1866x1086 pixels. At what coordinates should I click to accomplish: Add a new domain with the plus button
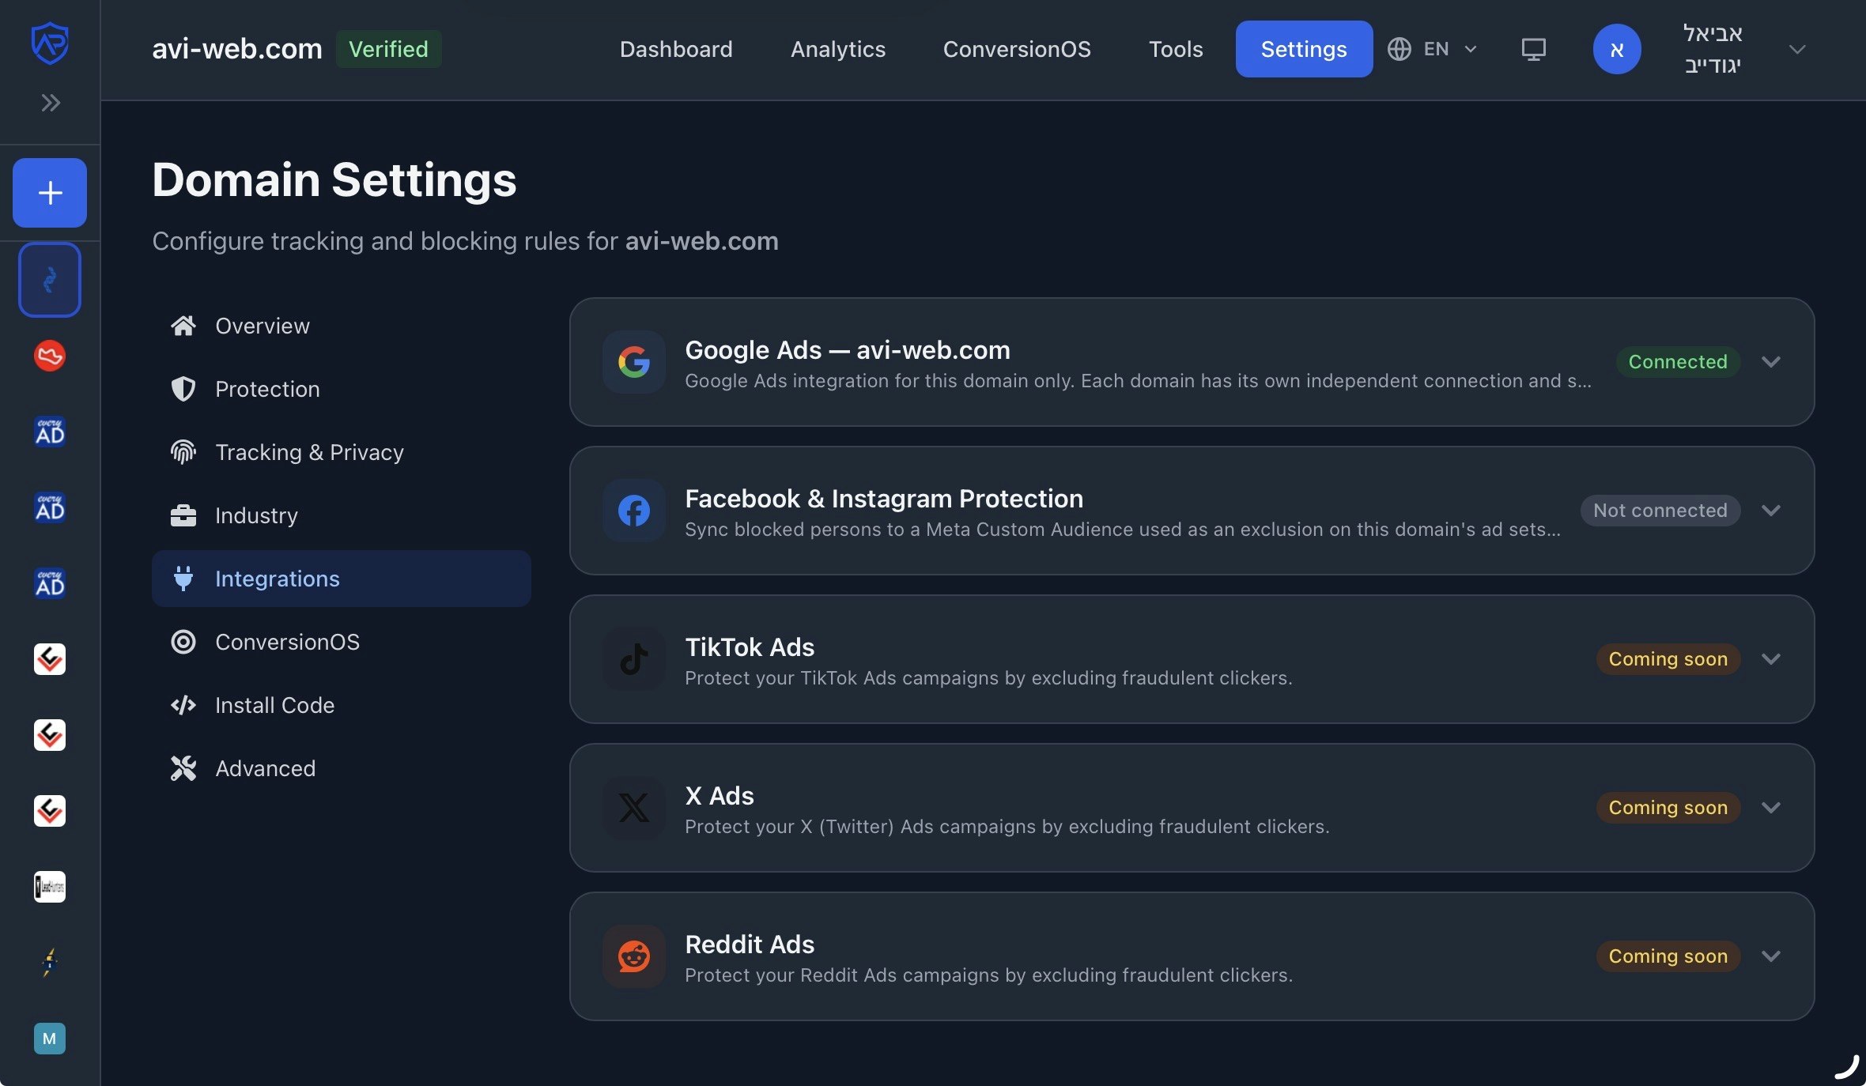pyautogui.click(x=50, y=193)
